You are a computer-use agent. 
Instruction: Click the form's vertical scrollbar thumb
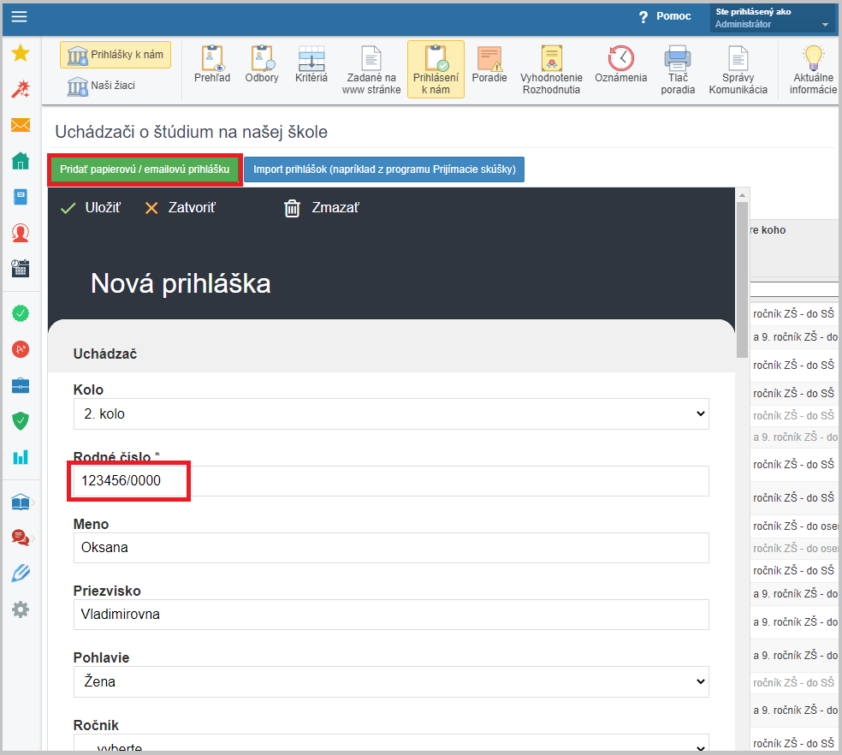[x=742, y=279]
